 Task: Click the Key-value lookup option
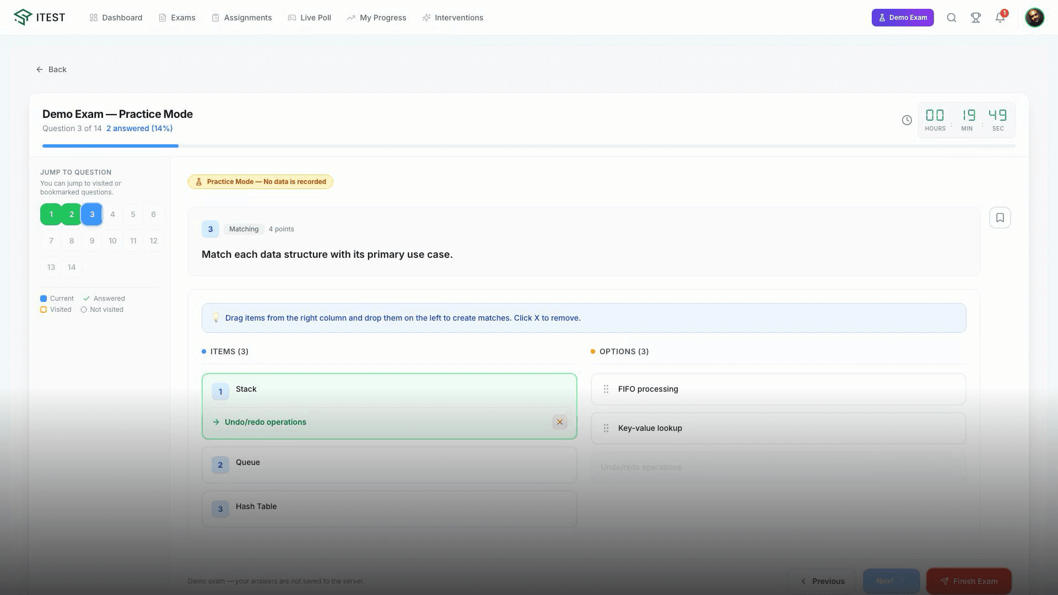[x=778, y=428]
